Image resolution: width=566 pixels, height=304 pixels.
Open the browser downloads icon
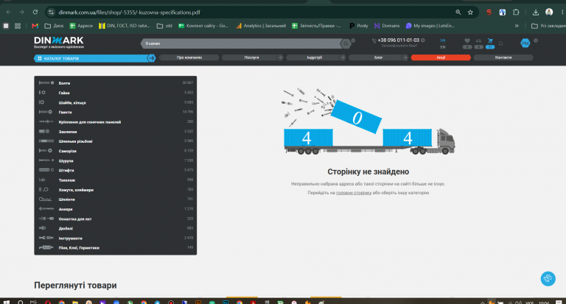point(535,13)
